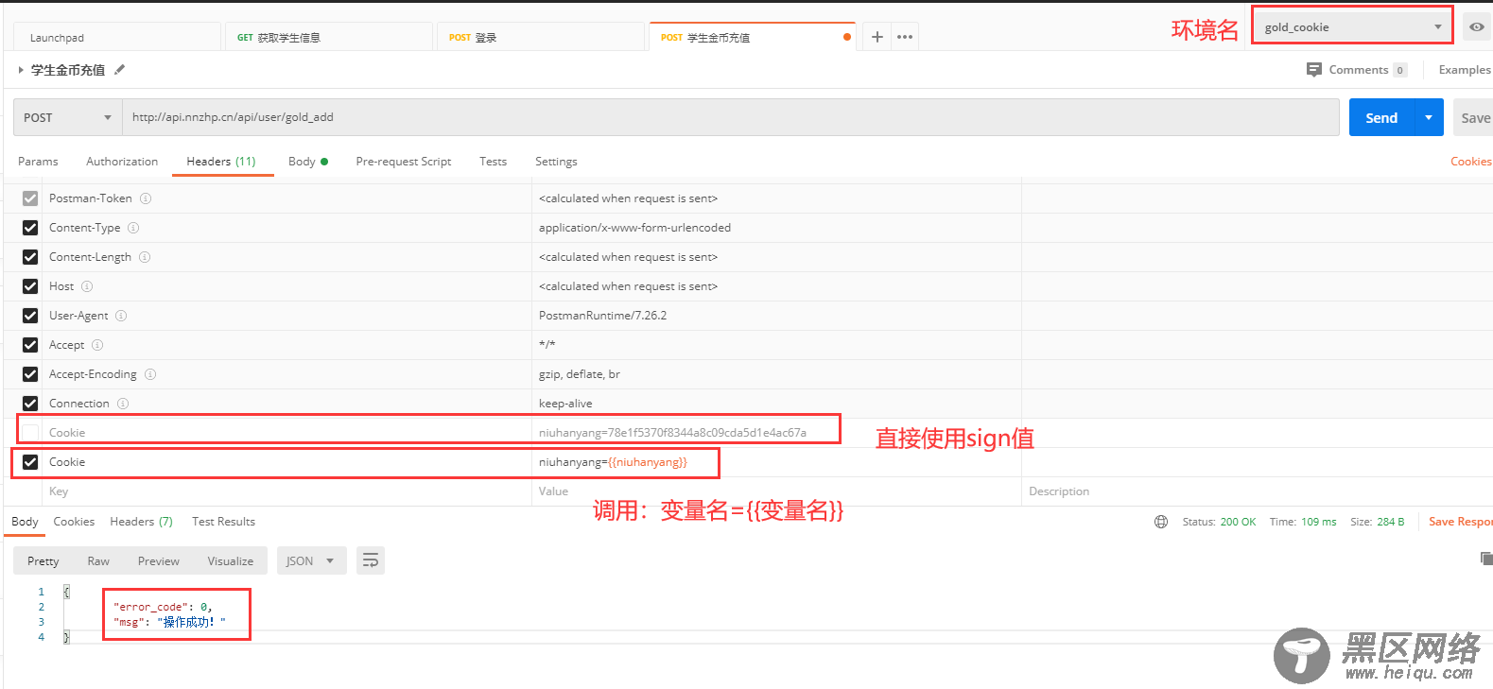The image size is (1493, 689).
Task: Show info for the Postman-Token header
Action: [x=146, y=198]
